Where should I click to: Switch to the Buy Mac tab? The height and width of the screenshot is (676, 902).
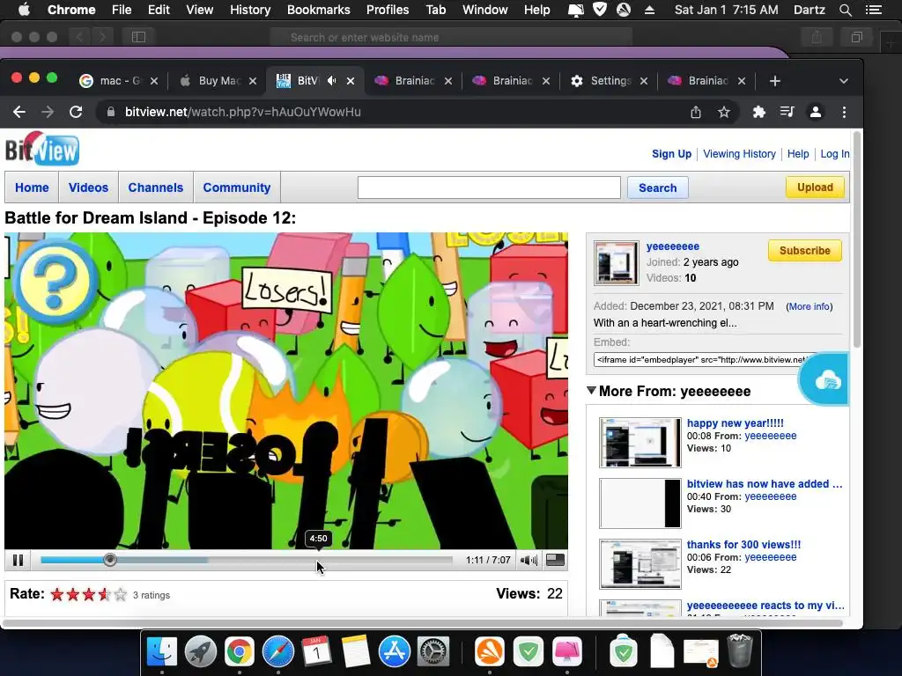pyautogui.click(x=218, y=81)
